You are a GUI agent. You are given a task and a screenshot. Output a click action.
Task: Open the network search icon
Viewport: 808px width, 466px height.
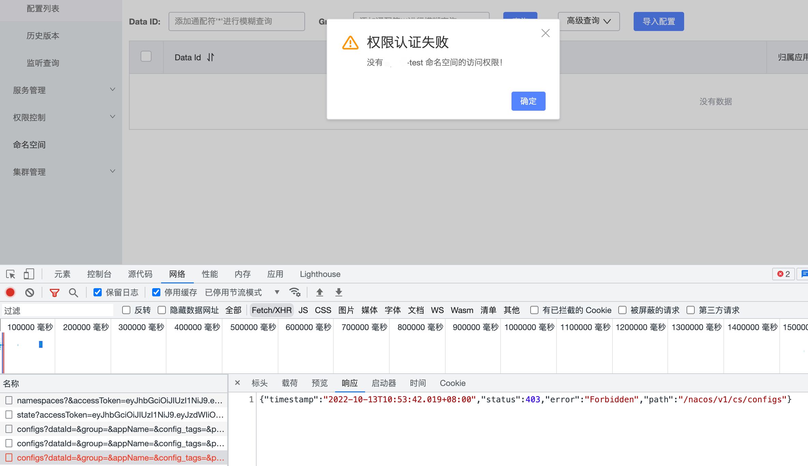click(73, 292)
